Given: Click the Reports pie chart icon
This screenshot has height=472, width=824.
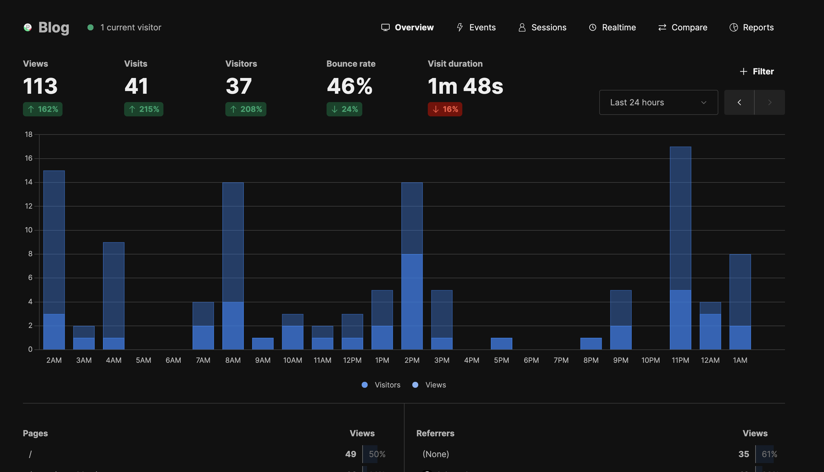Looking at the screenshot, I should [734, 28].
